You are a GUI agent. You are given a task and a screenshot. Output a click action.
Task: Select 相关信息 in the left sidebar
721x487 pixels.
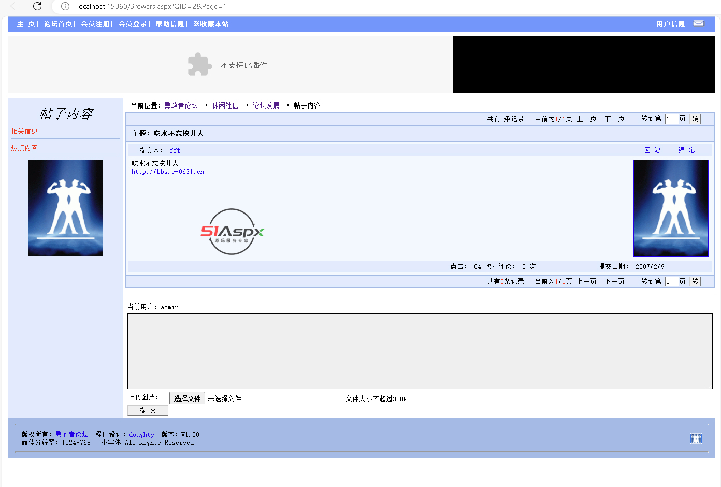pos(24,131)
